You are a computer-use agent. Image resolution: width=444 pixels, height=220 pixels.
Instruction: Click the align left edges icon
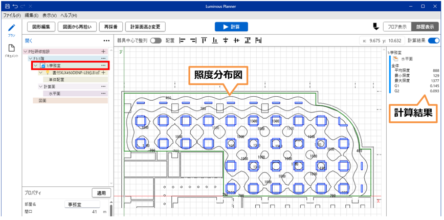[183, 40]
